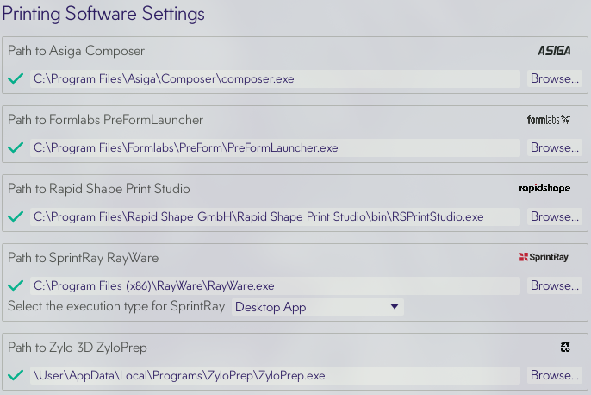Viewport: 591px width, 395px height.
Task: Click the Asiga composer.exe path field
Action: (x=275, y=78)
